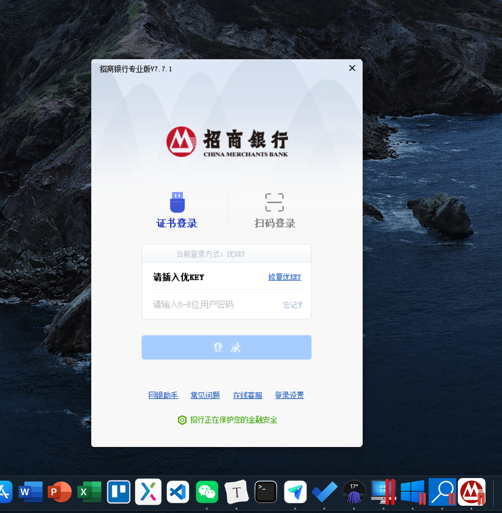Open Typora from the Dock
This screenshot has width=502, height=513.
click(x=236, y=492)
